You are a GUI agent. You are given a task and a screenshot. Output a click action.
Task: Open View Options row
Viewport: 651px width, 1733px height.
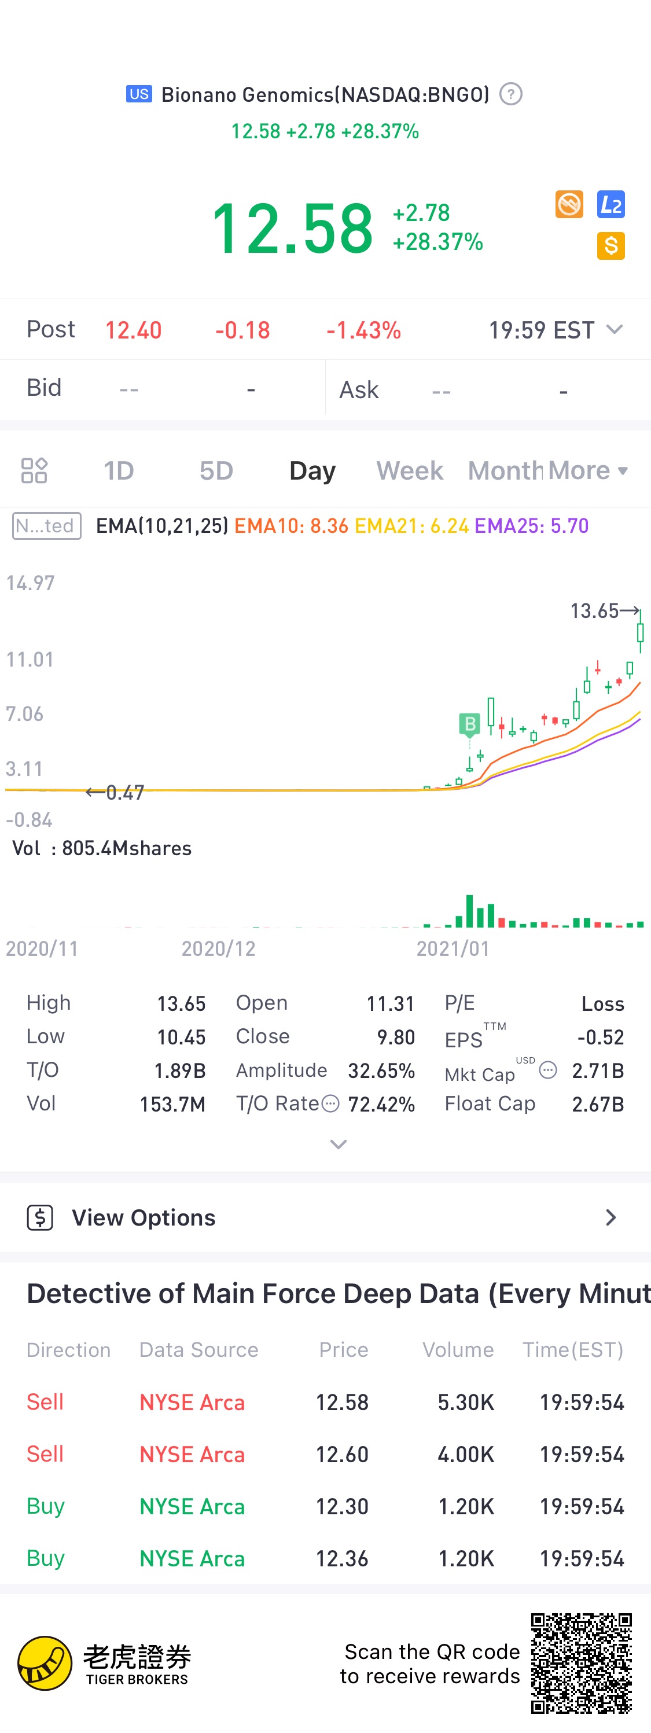(325, 1217)
